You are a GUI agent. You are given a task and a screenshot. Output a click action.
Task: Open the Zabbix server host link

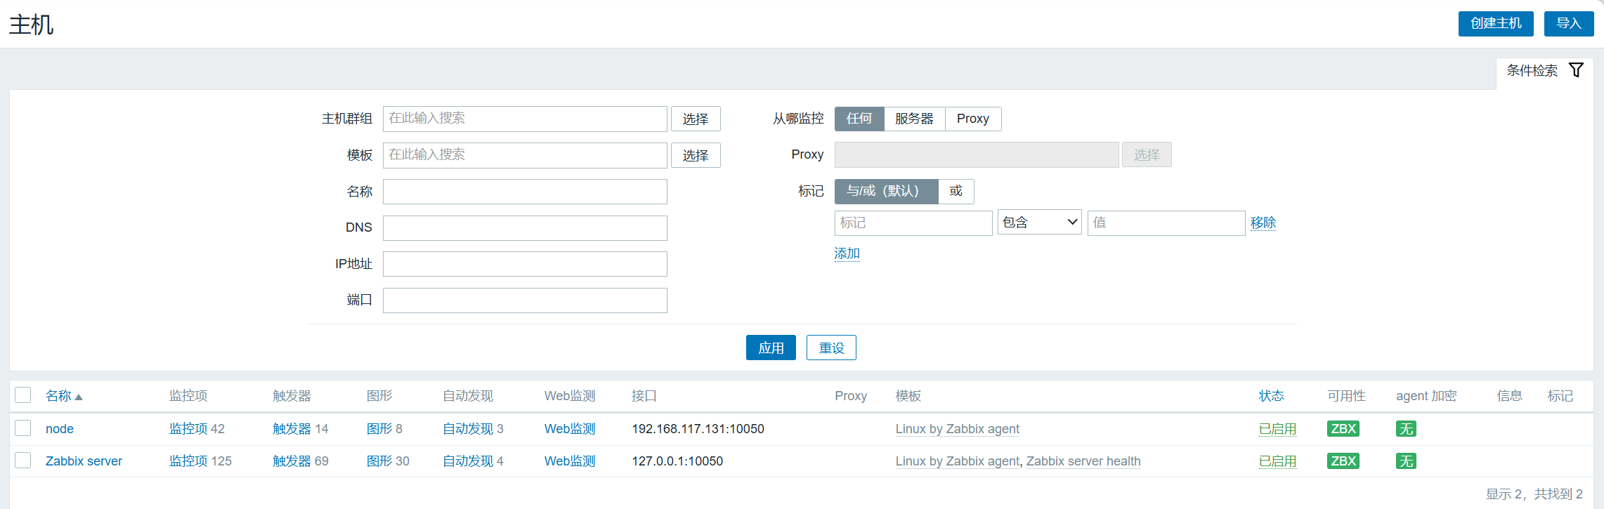tap(84, 461)
